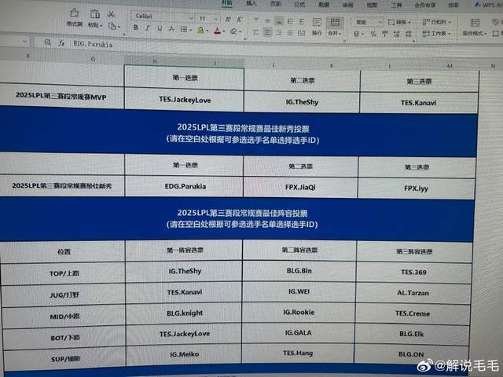Click the WPS AI button
This screenshot has width=503, height=377.
click(x=486, y=5)
